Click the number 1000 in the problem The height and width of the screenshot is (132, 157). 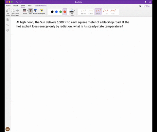(x=60, y=22)
